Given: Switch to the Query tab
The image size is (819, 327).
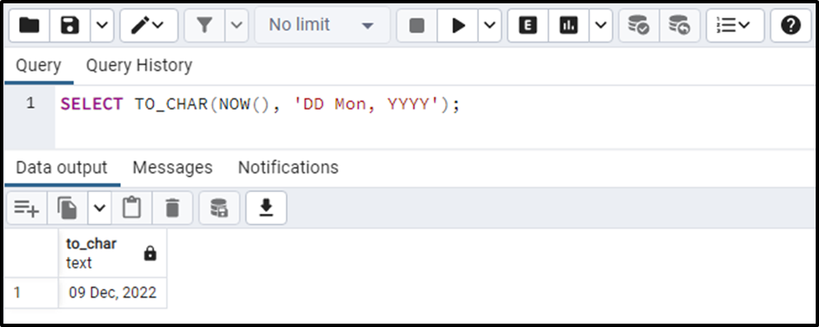Looking at the screenshot, I should pos(38,66).
